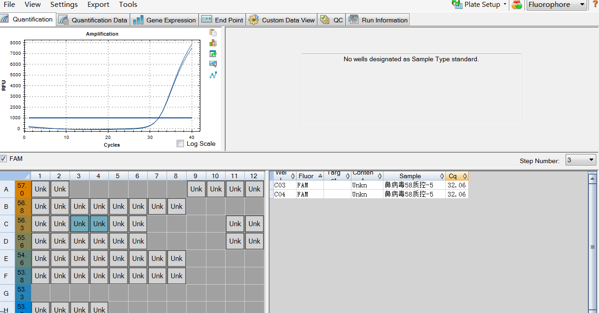Click the Custom Data View gear icon
599x313 pixels.
click(x=254, y=20)
